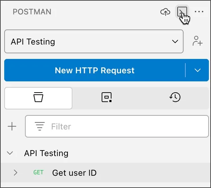Collapse the API Testing collection
This screenshot has width=211, height=188.
(10, 153)
